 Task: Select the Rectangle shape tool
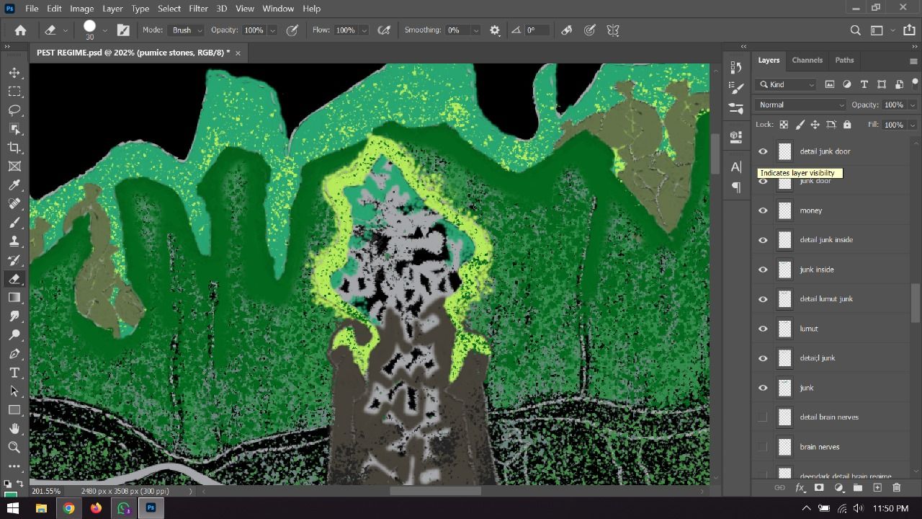(14, 410)
